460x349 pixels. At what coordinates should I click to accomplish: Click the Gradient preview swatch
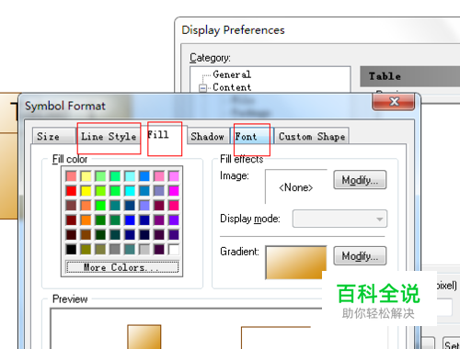[x=296, y=263]
